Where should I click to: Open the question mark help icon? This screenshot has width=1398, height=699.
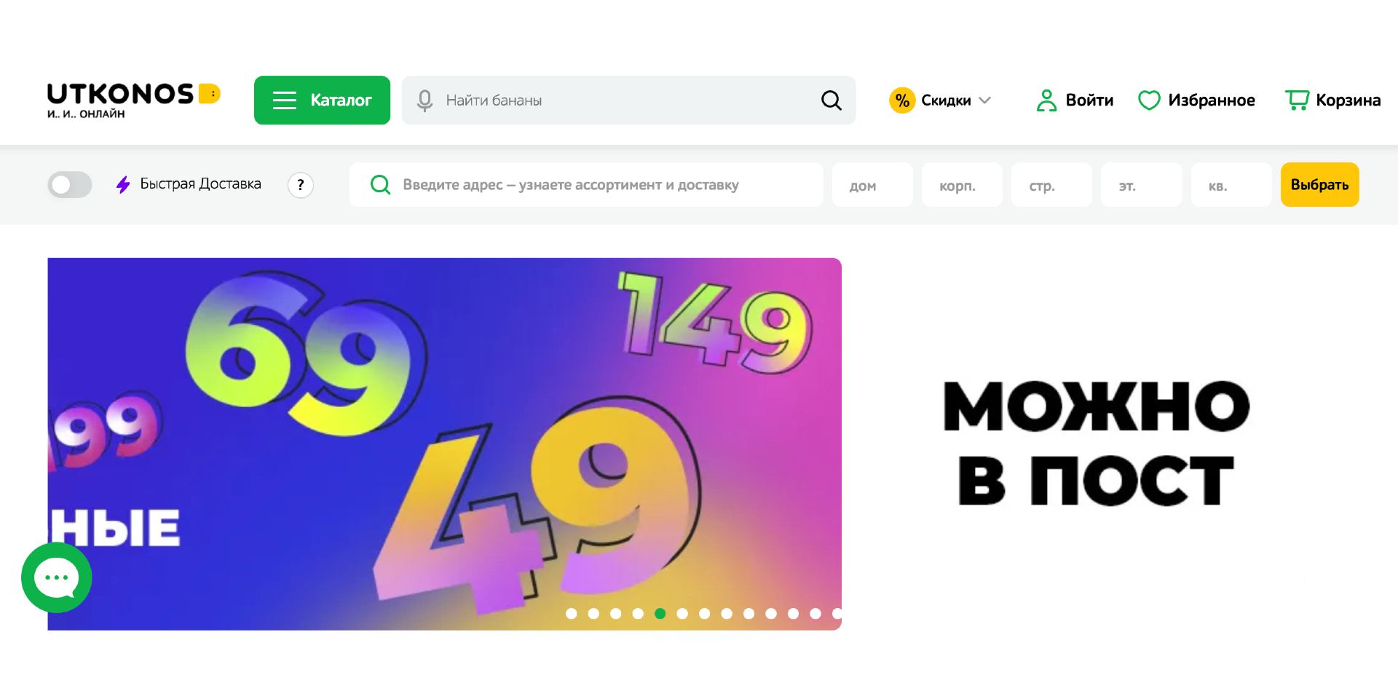coord(301,185)
